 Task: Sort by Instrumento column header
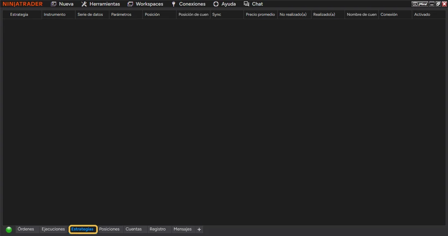click(59, 15)
